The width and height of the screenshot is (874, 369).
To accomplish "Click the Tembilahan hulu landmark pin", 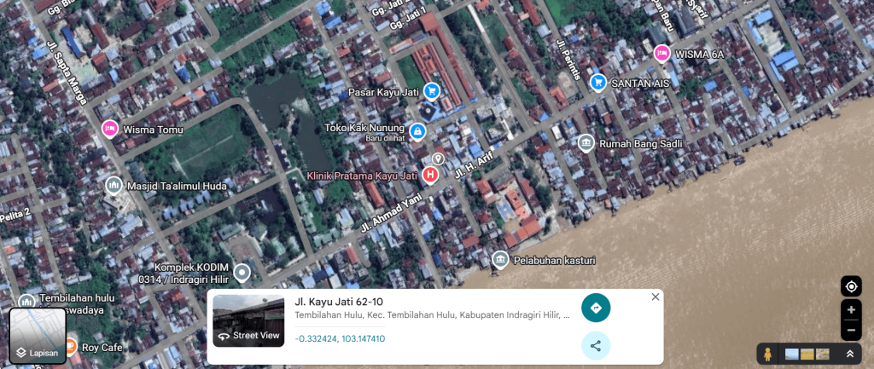I will [26, 302].
